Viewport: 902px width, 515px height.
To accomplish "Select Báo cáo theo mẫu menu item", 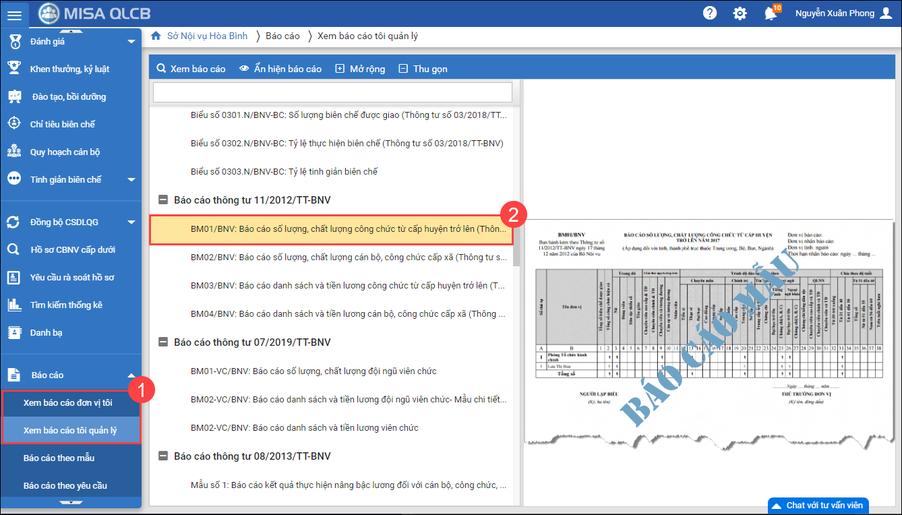I will (x=59, y=458).
